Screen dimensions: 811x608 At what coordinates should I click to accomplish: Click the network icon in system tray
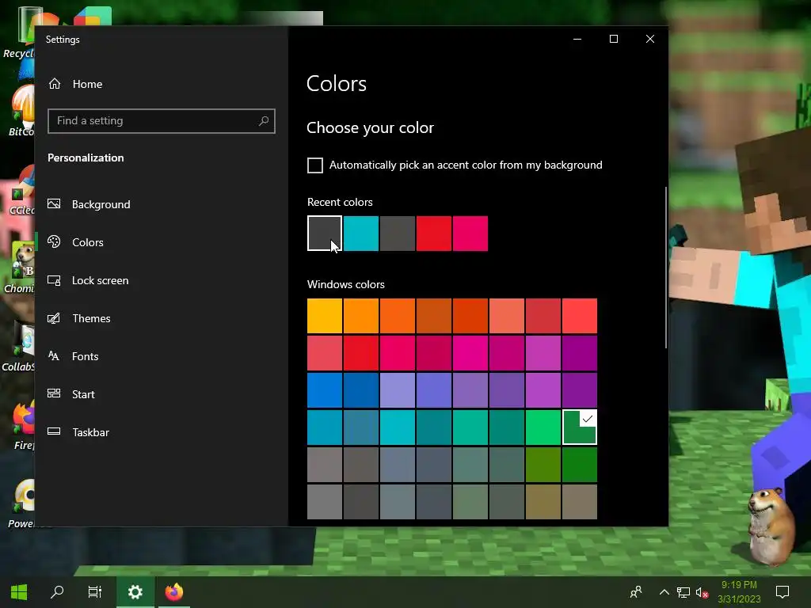point(683,592)
